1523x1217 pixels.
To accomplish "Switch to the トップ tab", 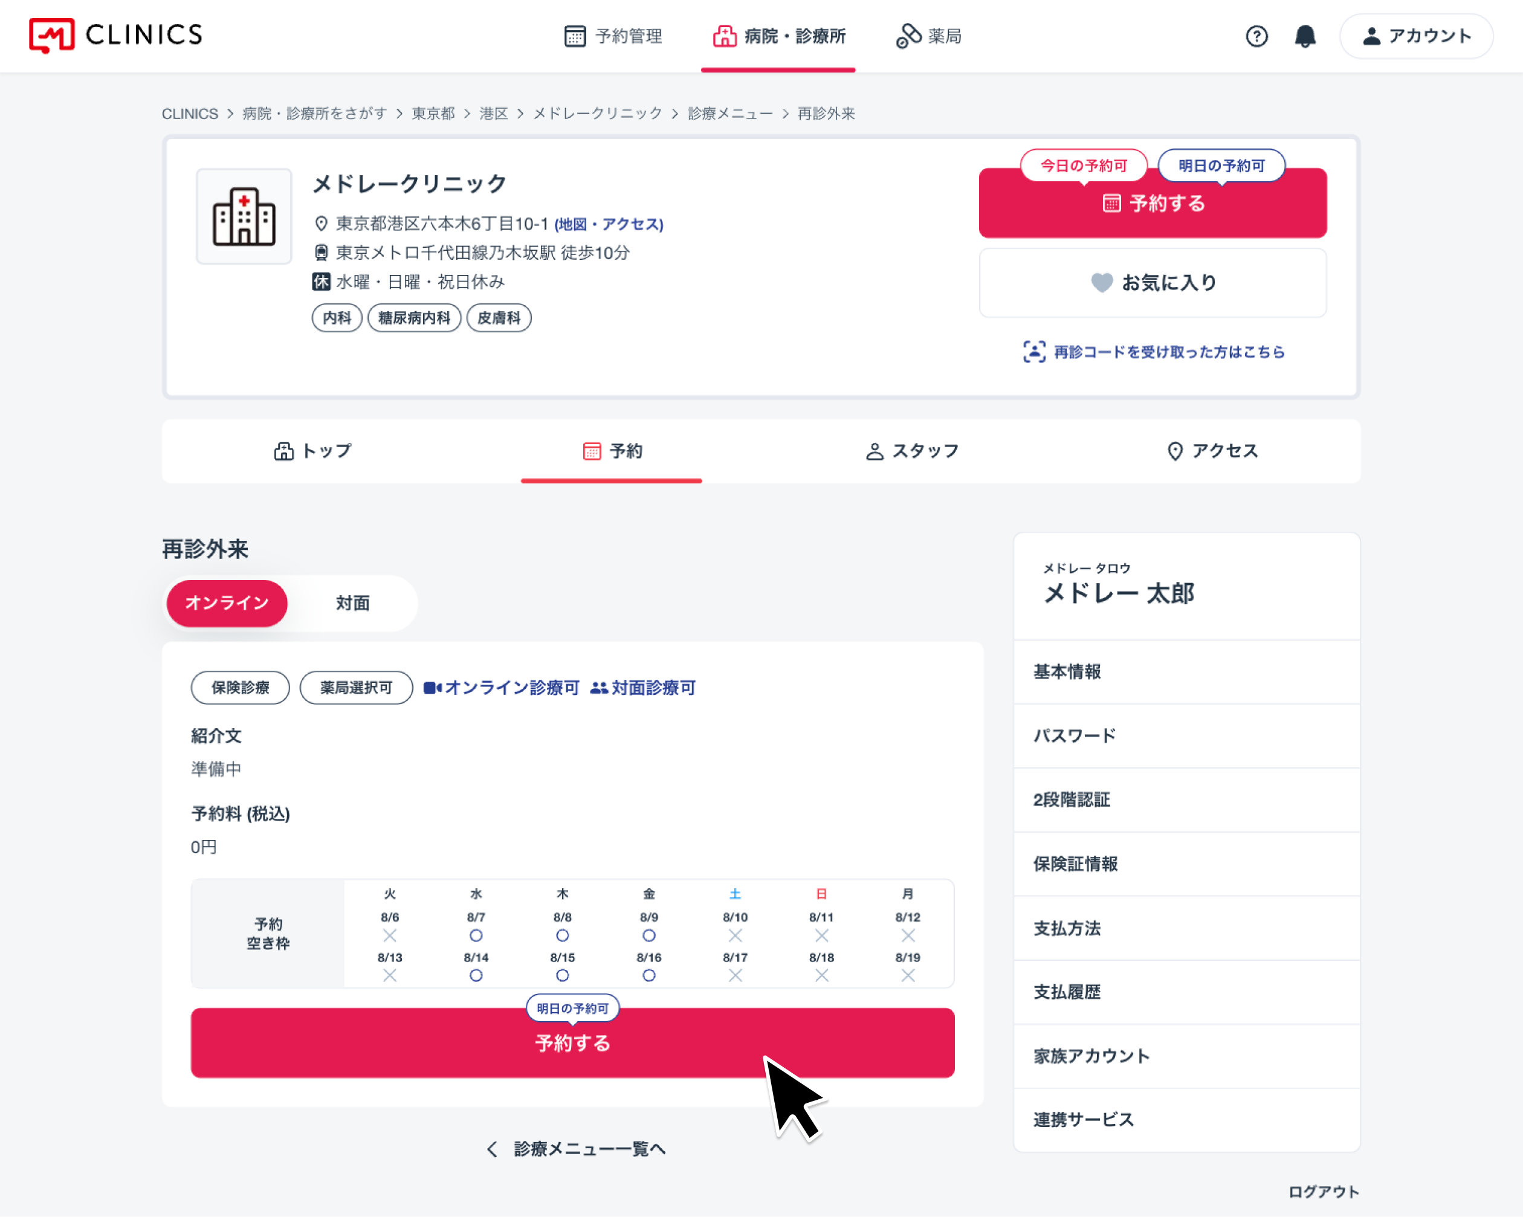I will click(312, 451).
